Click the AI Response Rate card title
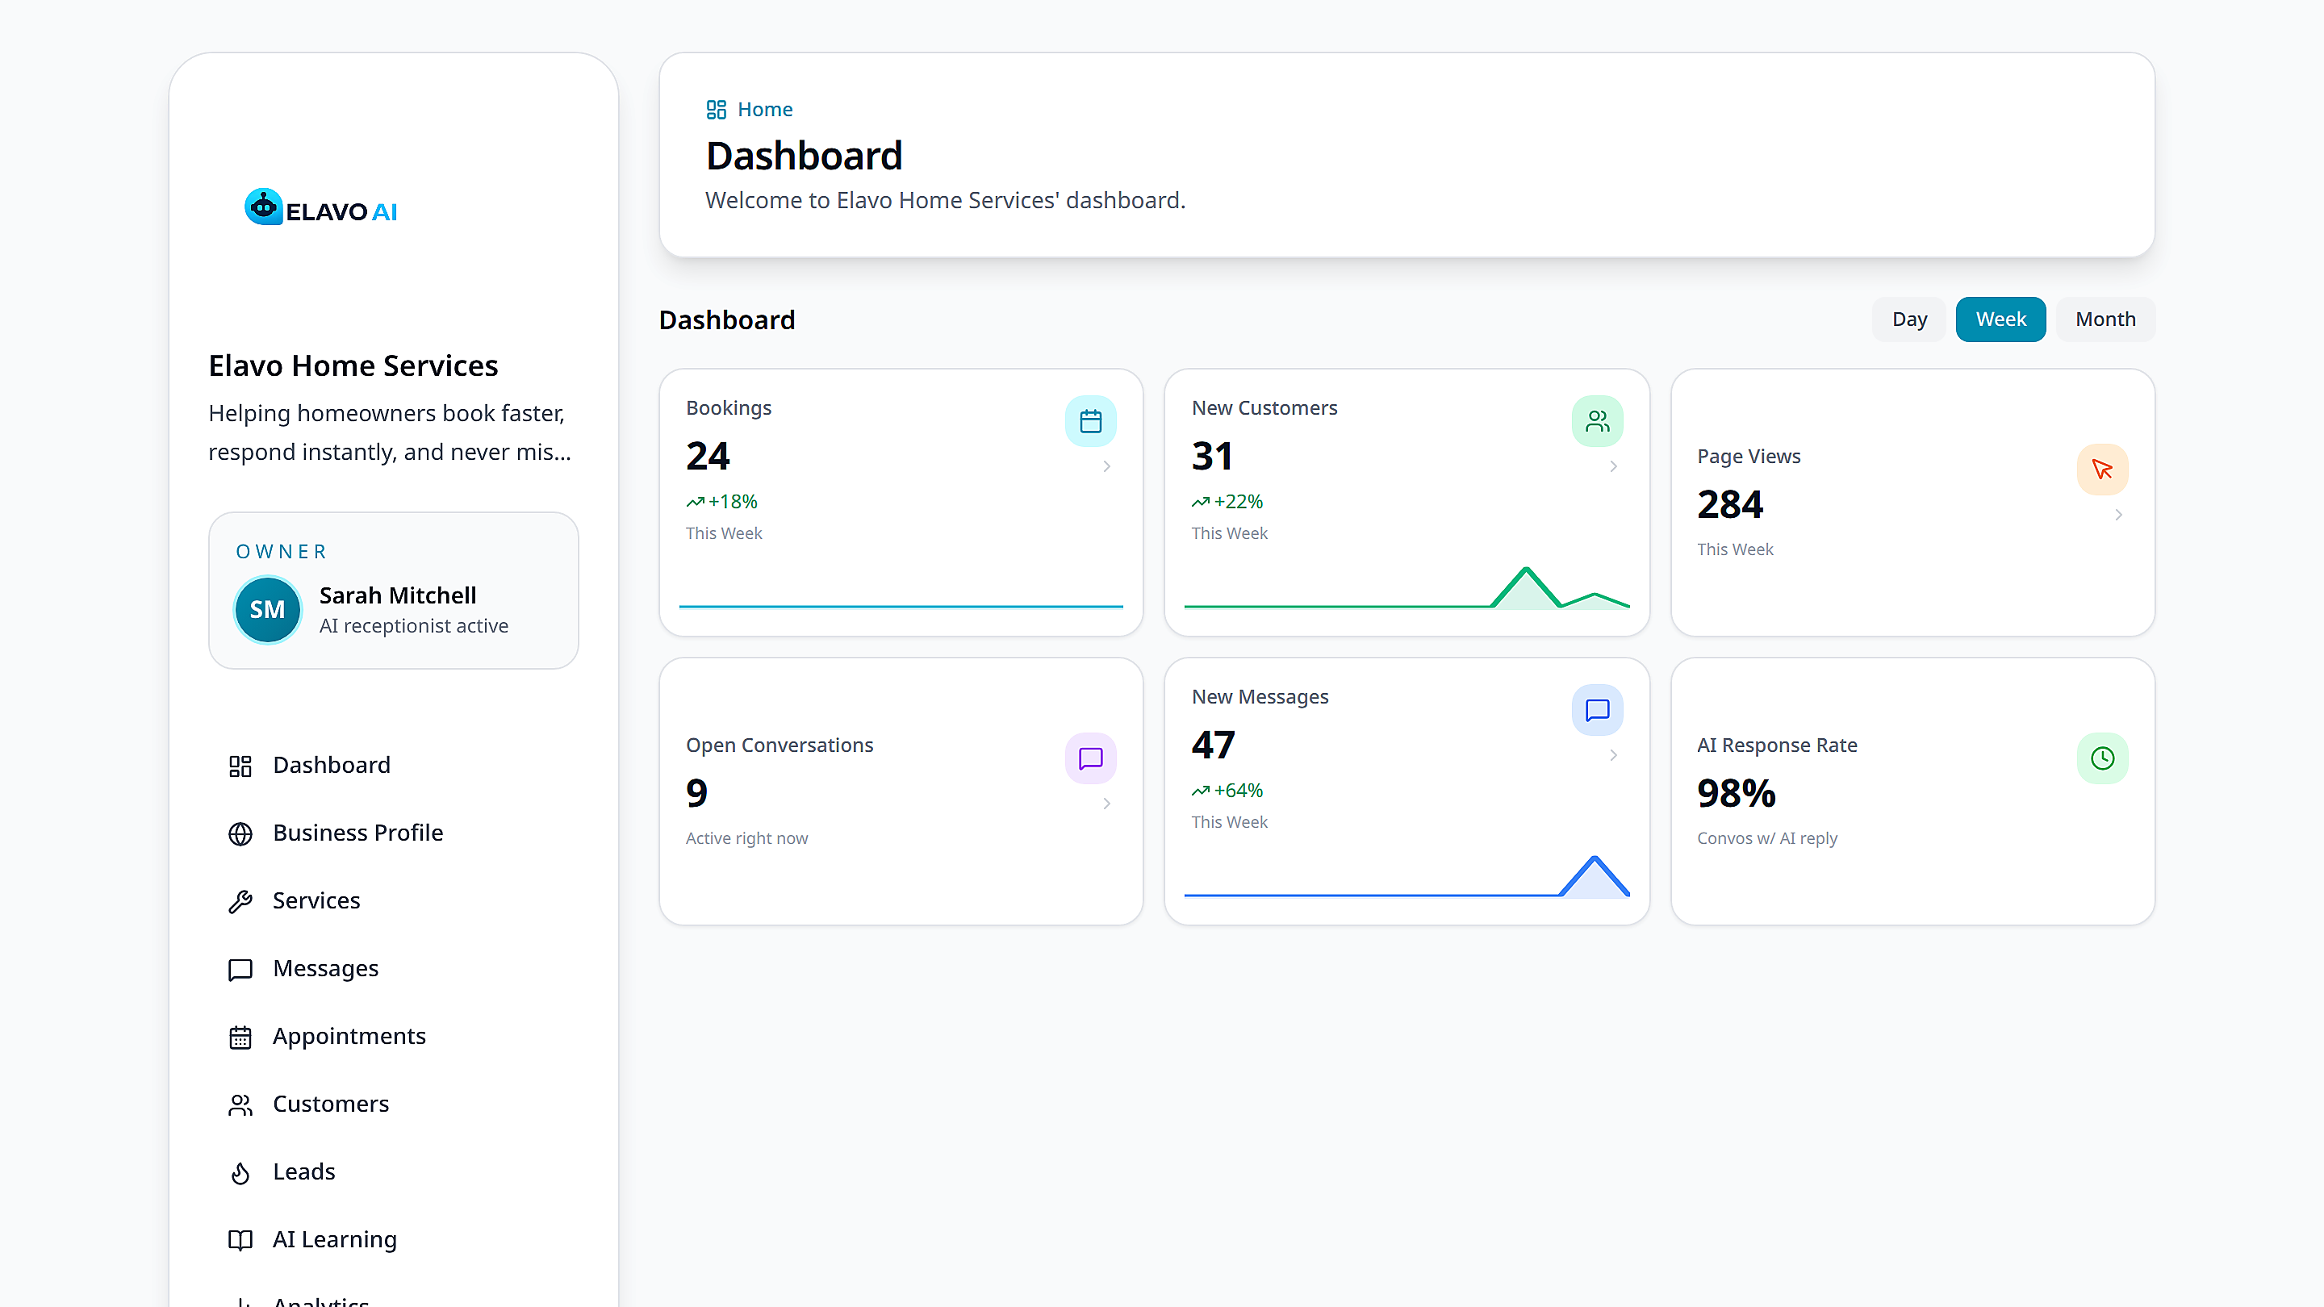This screenshot has width=2324, height=1307. coord(1776,746)
